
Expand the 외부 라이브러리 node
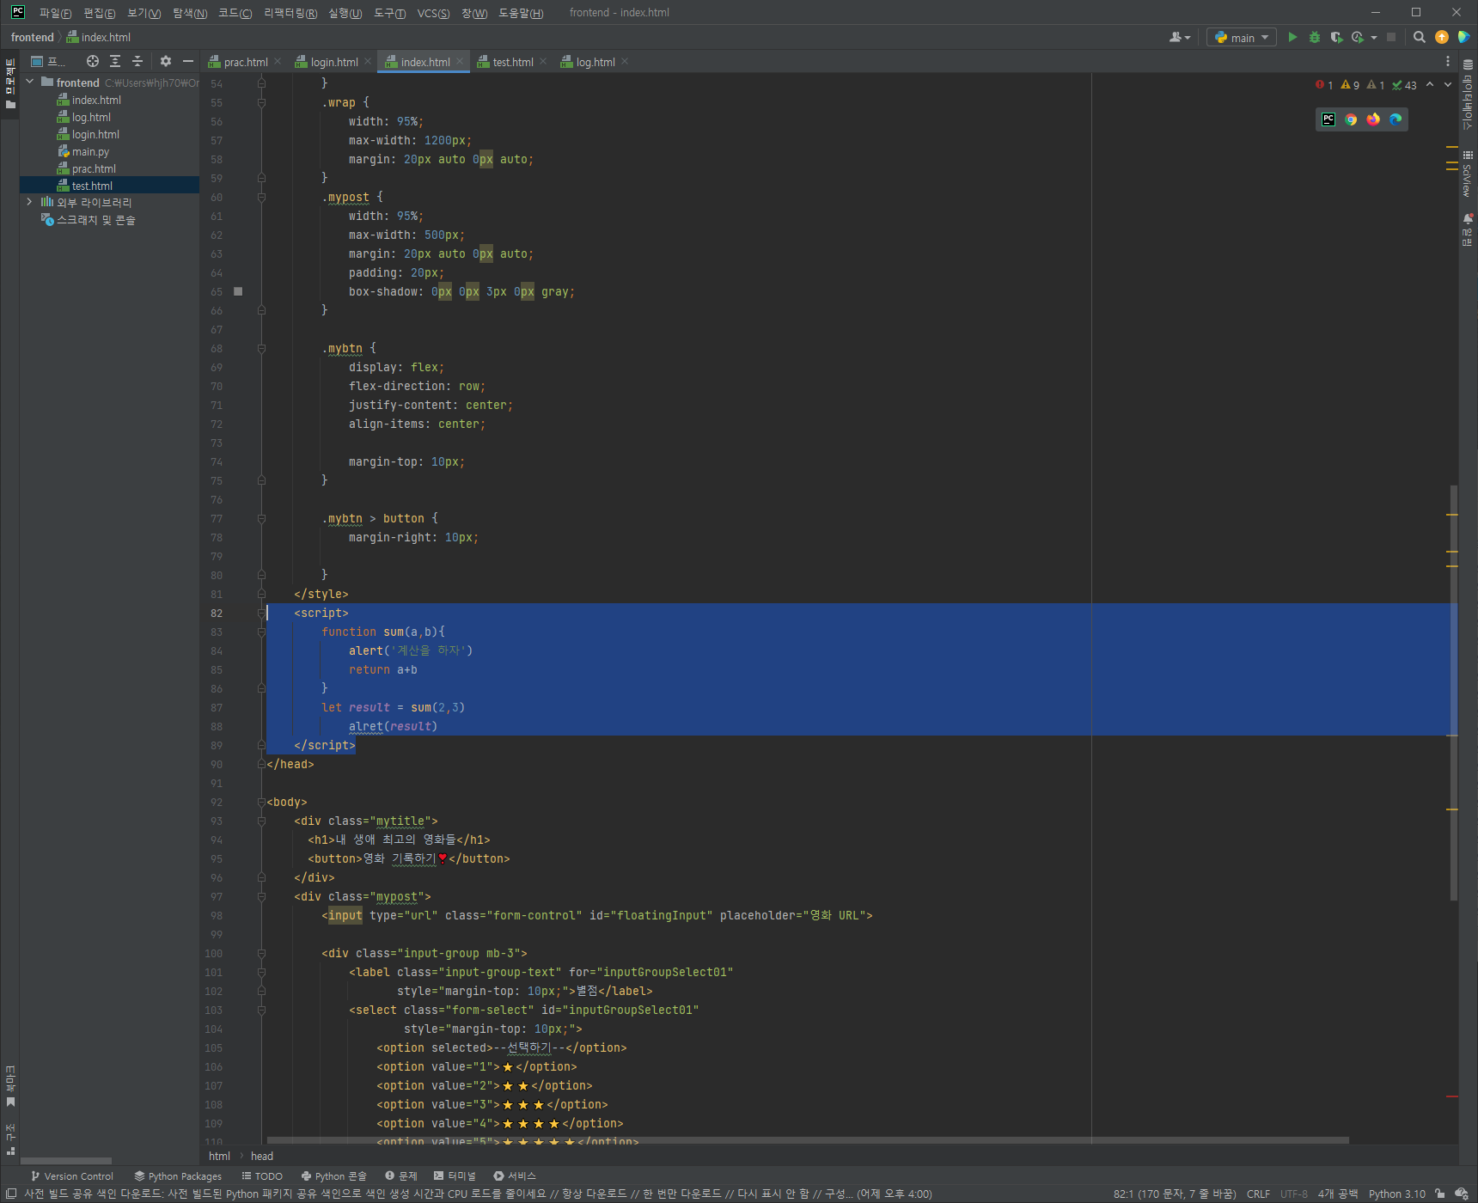[30, 202]
